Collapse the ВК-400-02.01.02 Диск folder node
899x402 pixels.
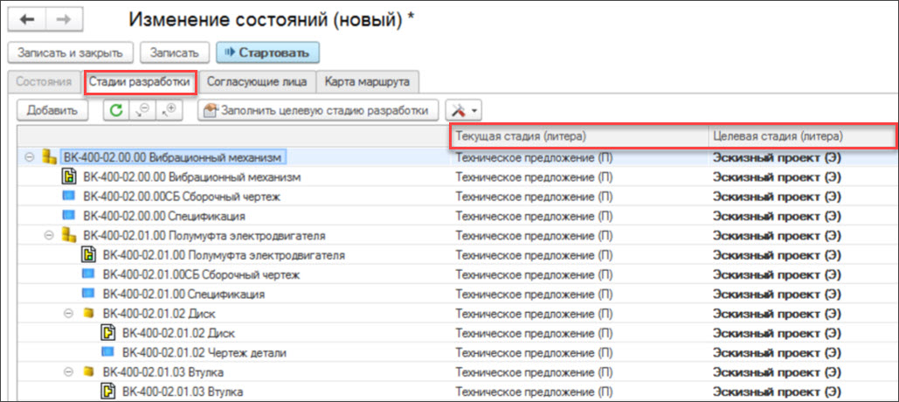[67, 313]
